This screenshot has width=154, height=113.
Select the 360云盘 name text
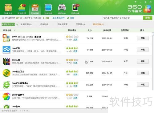point(16,48)
